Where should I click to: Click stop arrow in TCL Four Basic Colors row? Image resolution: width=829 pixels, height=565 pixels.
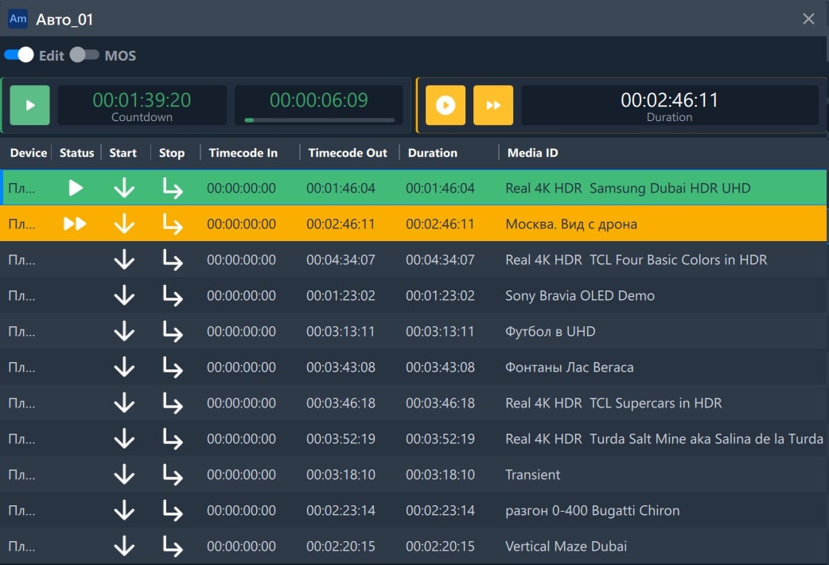pyautogui.click(x=173, y=260)
